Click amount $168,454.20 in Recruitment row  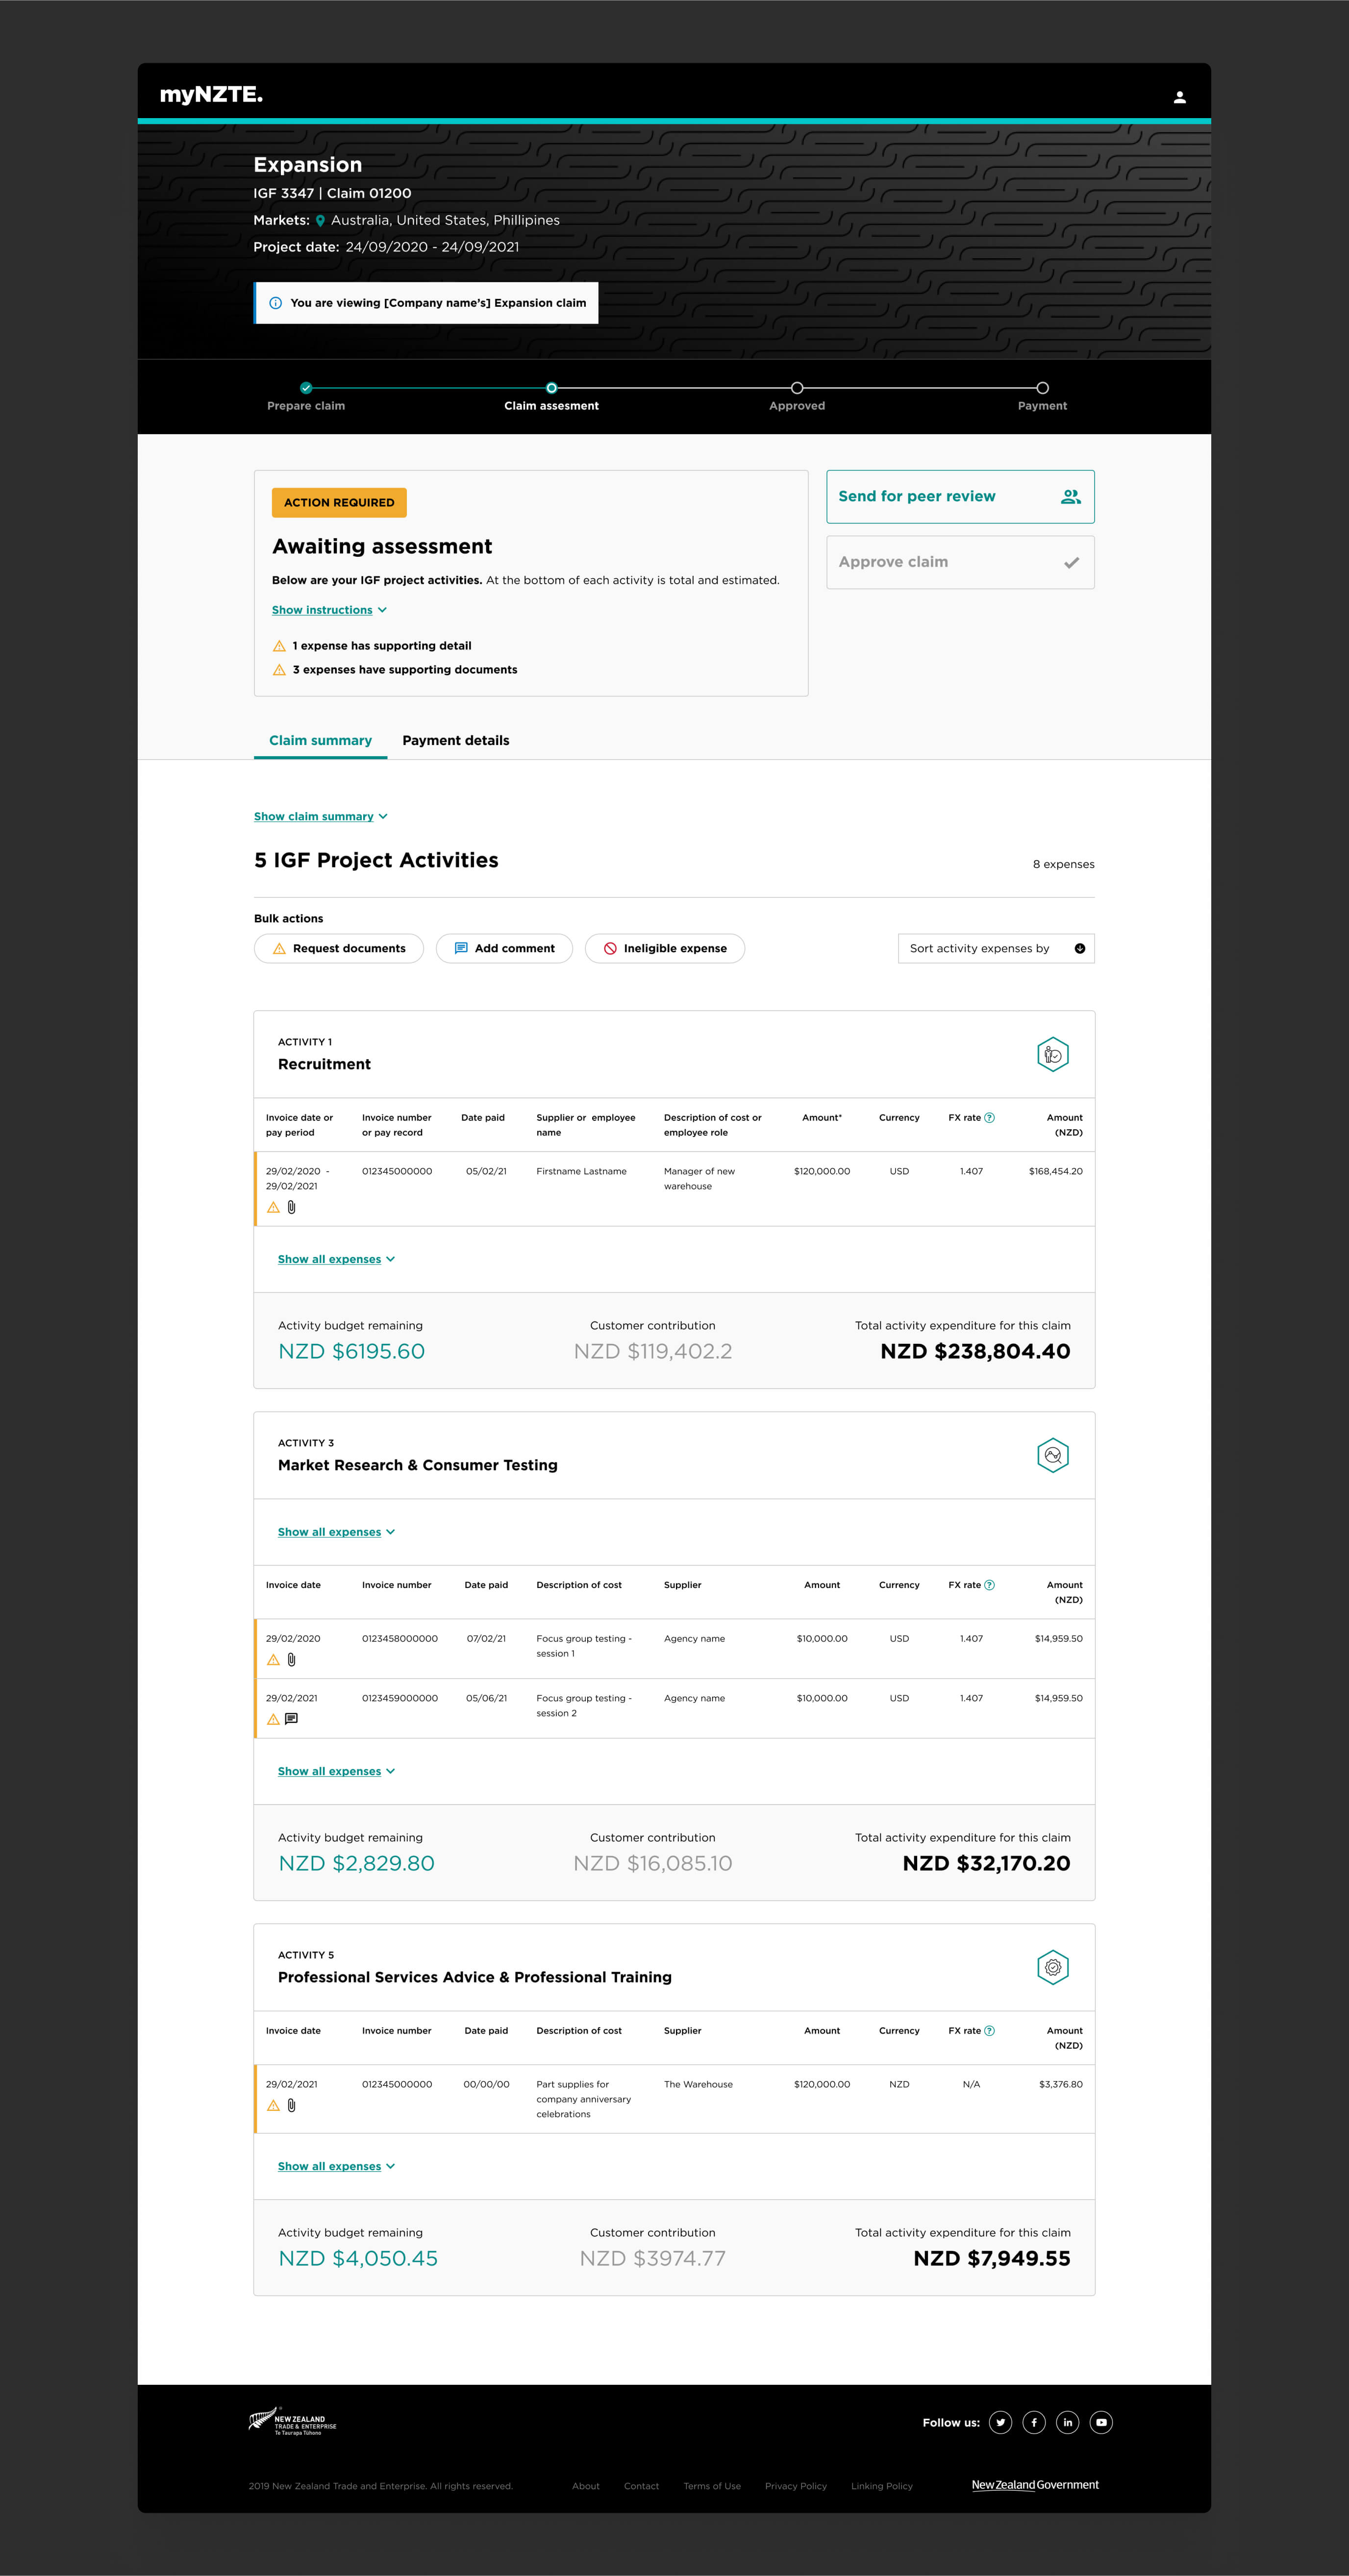[x=1055, y=1171]
